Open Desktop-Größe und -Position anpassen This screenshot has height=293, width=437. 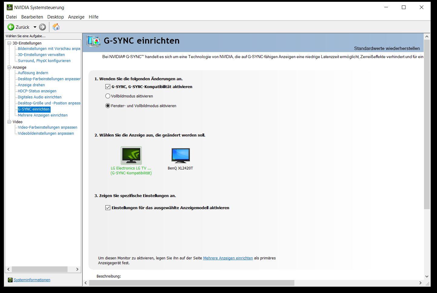(49, 103)
